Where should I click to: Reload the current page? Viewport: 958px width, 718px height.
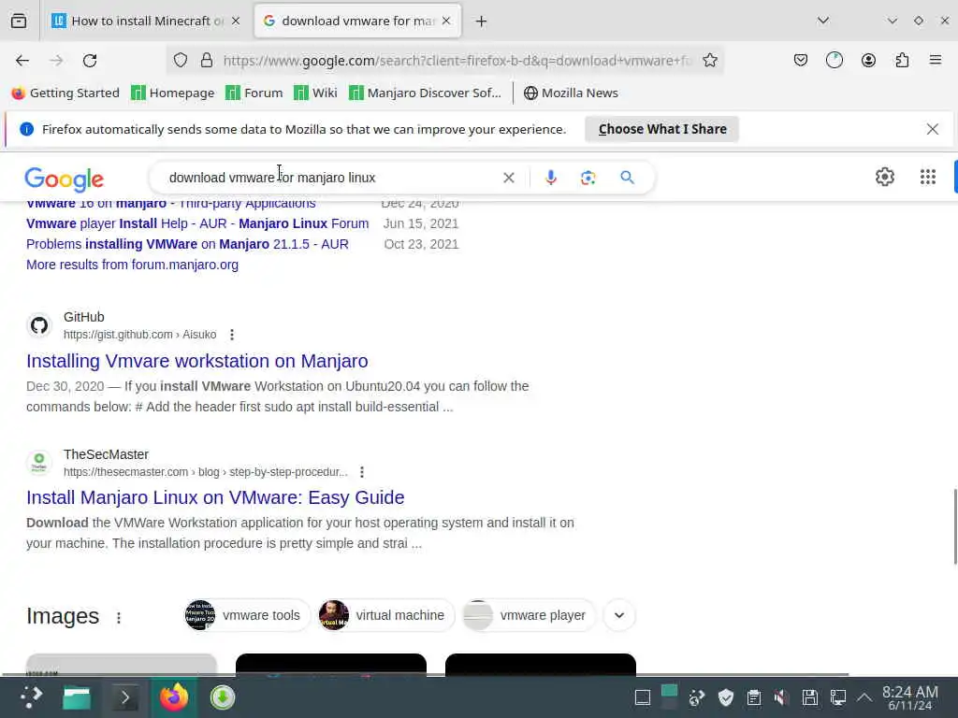pos(90,61)
